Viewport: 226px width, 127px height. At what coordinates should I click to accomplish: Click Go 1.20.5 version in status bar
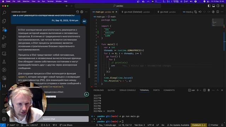click(x=32, y=125)
